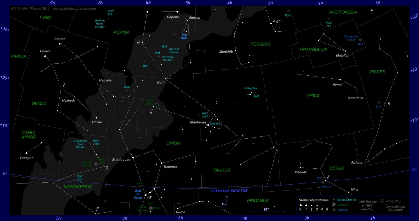This screenshot has width=419, height=221.
Task: Click the 10° scale bar
Action: [266, 211]
